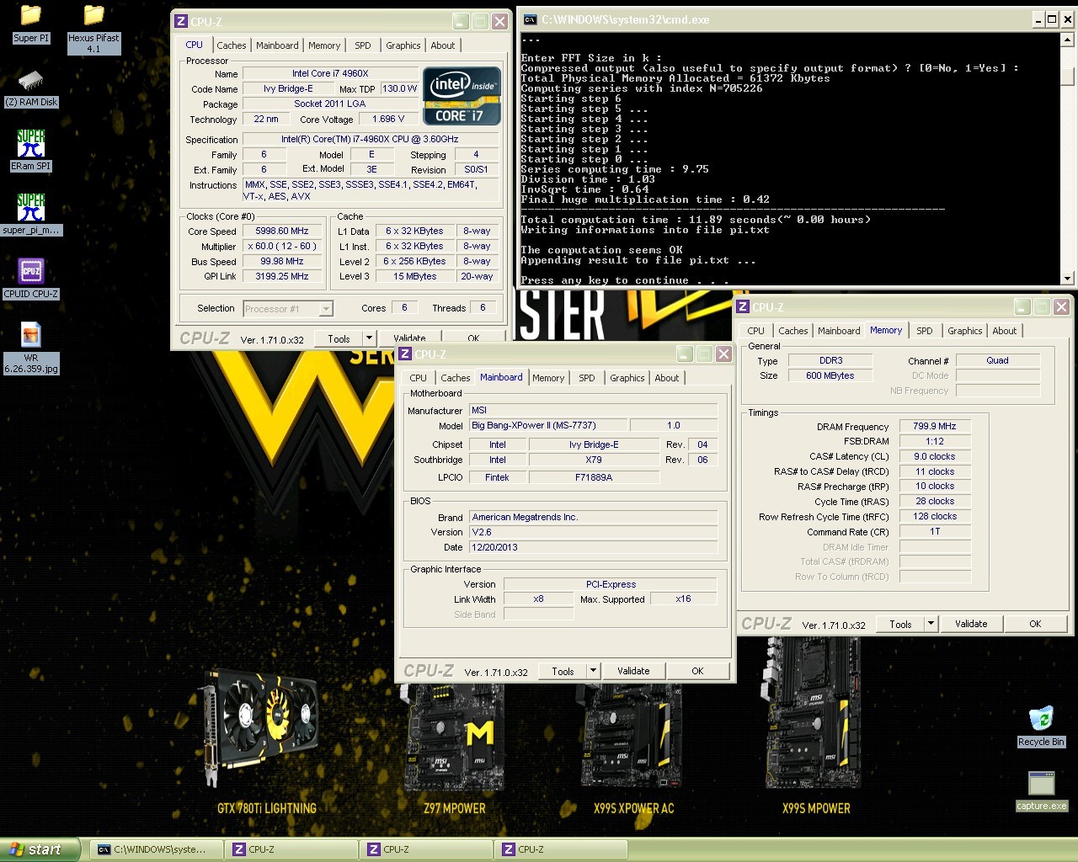The height and width of the screenshot is (862, 1078).
Task: Expand Tools arrow in top-left CPU-Z window
Action: (369, 338)
